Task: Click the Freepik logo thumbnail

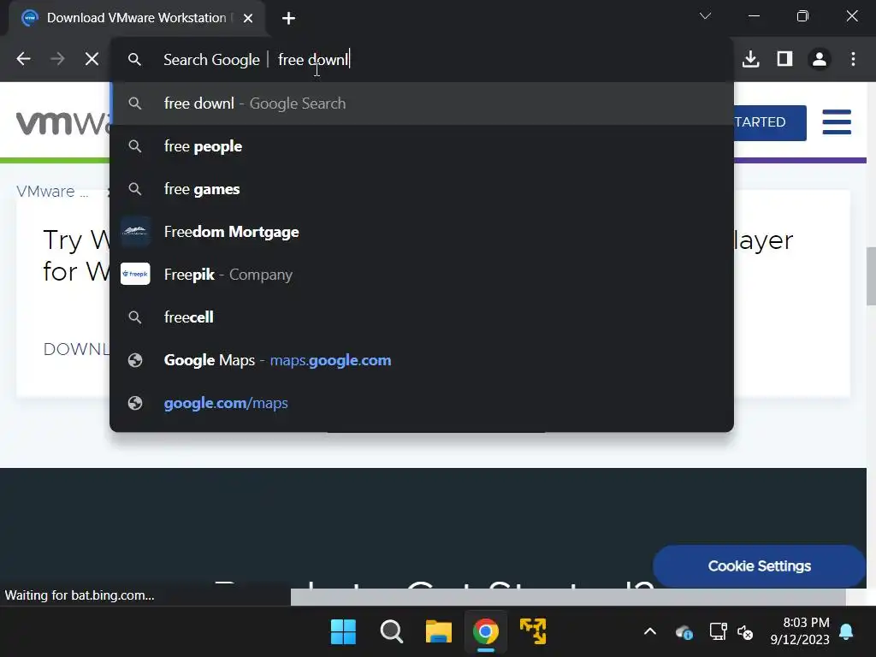Action: point(135,274)
